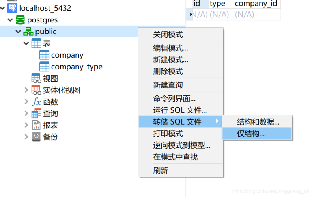Select the company_type table label
This screenshot has height=197, width=312.
click(x=77, y=67)
